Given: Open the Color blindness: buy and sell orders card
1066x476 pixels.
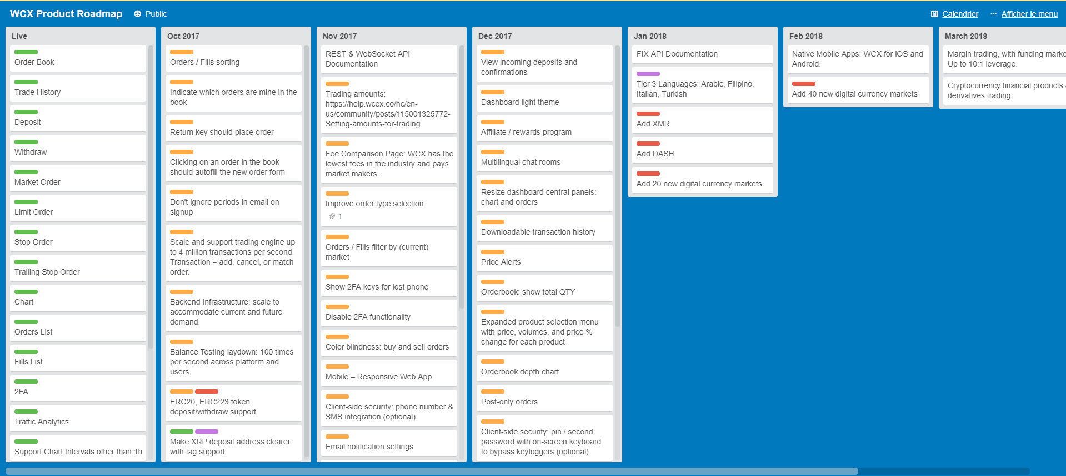Looking at the screenshot, I should [x=389, y=343].
